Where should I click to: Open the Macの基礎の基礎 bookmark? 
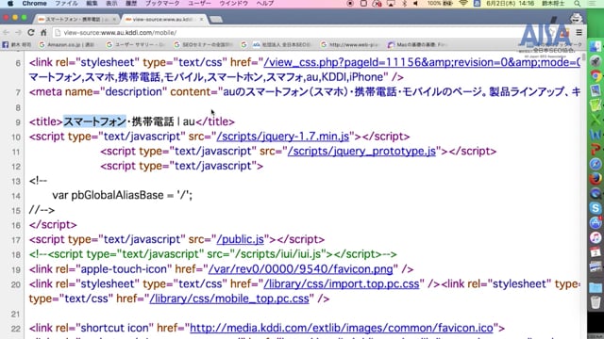[x=417, y=44]
